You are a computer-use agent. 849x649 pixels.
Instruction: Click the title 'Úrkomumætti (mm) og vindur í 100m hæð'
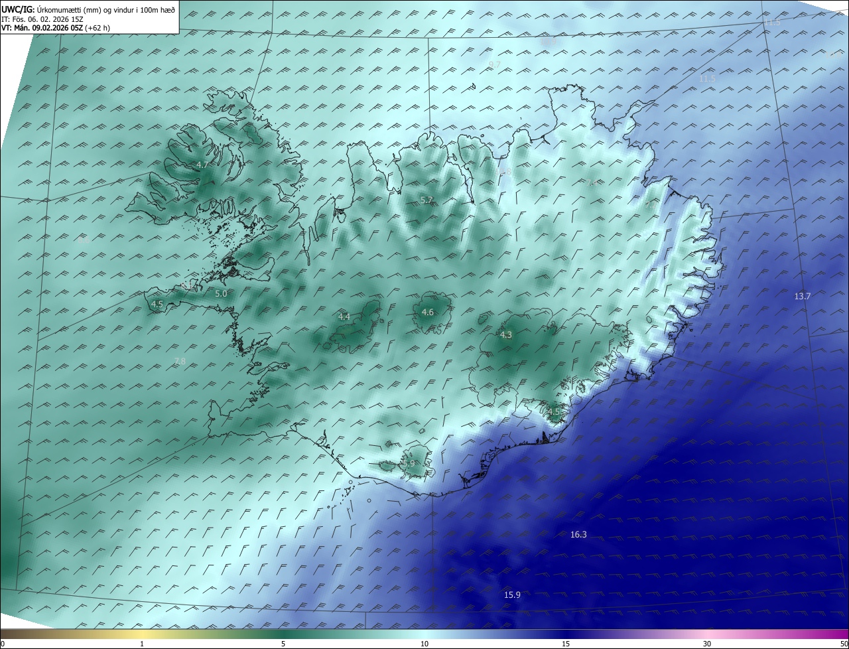106,9
